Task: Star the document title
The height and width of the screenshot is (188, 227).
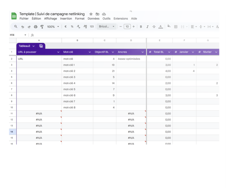Action: [x=91, y=14]
